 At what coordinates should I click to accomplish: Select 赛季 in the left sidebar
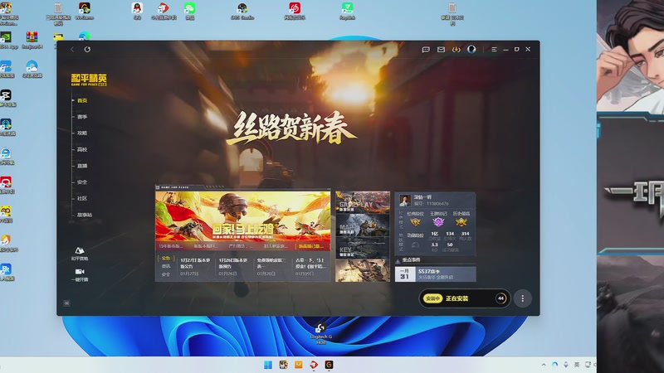coord(82,117)
